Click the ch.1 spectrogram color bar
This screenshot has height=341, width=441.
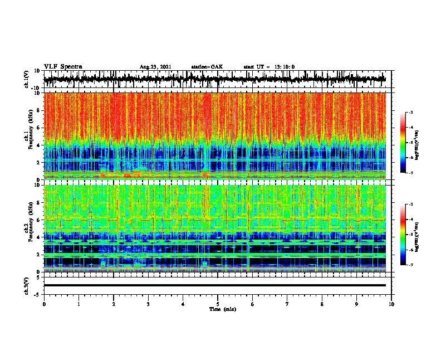click(403, 143)
